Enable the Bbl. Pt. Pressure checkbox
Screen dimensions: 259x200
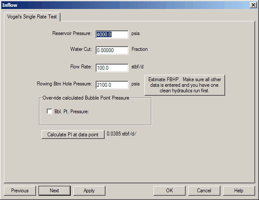point(49,111)
